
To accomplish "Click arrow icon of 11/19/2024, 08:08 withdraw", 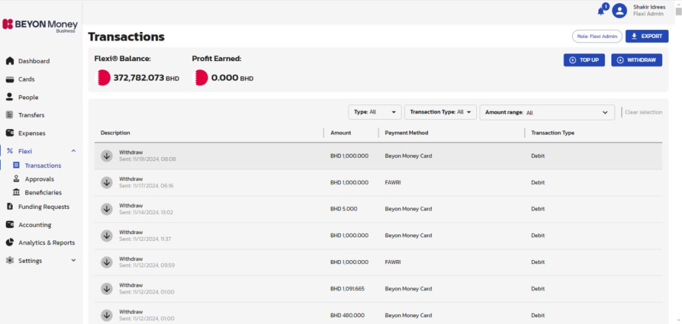I will point(107,156).
